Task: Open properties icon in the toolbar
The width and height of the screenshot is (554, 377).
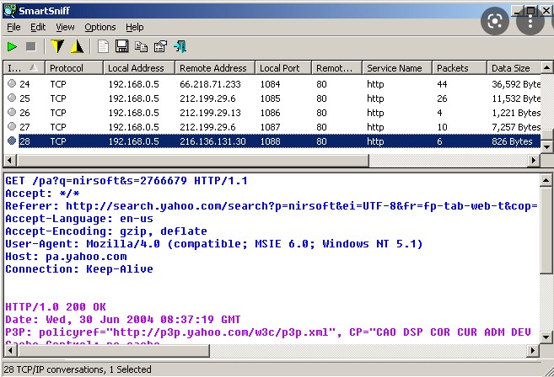Action: tap(160, 46)
